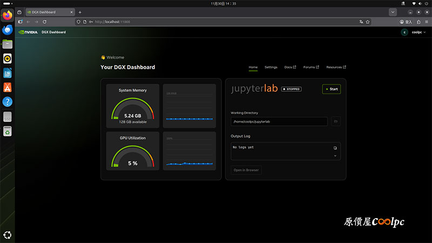The width and height of the screenshot is (432, 243).
Task: Click the NVIDIA logo in the header
Action: pos(28,32)
